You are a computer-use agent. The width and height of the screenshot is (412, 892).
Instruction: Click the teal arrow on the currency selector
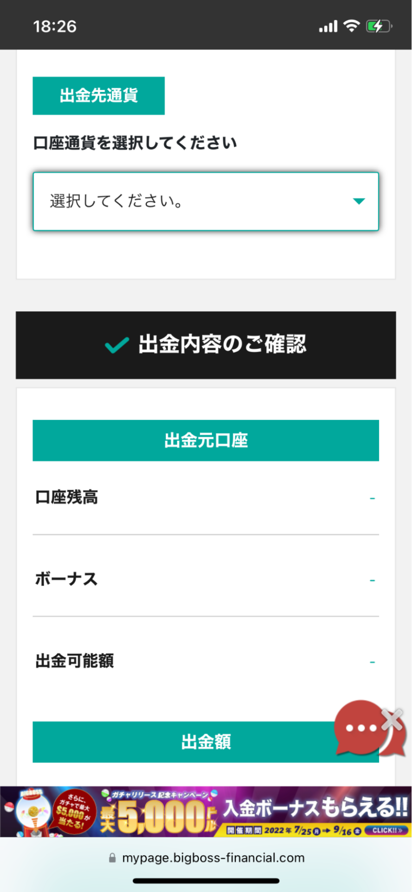pyautogui.click(x=359, y=201)
